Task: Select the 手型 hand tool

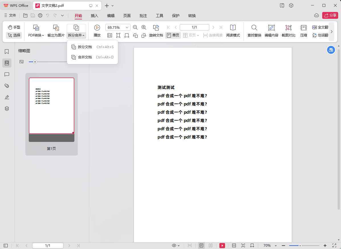Action: (14, 27)
